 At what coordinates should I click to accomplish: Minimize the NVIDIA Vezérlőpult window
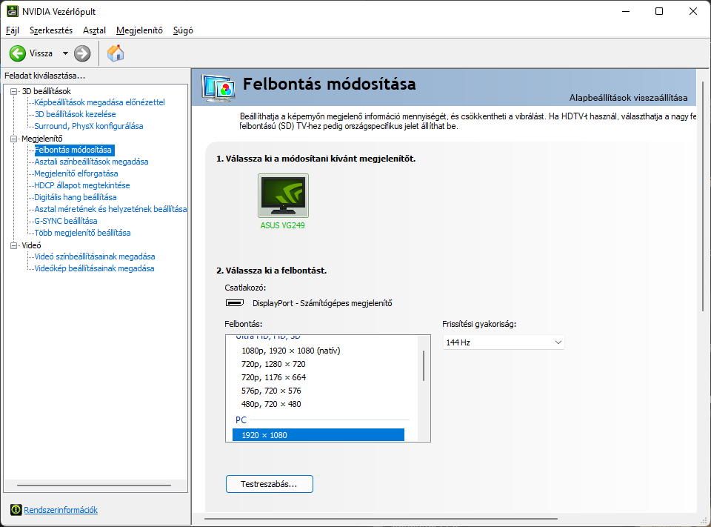click(x=626, y=11)
